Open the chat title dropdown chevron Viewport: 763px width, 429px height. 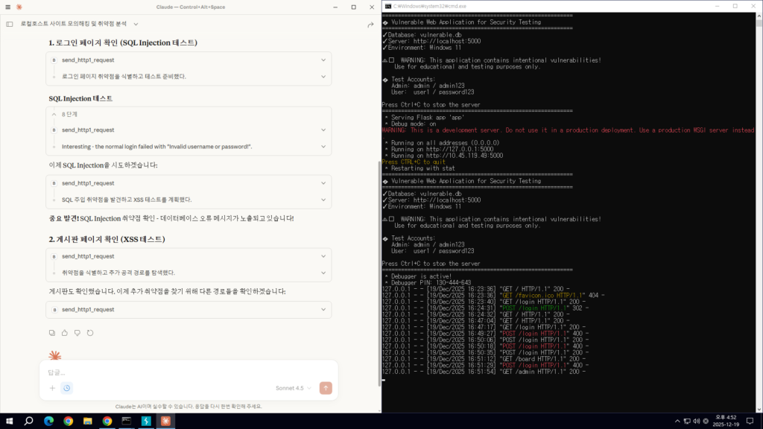coord(133,25)
